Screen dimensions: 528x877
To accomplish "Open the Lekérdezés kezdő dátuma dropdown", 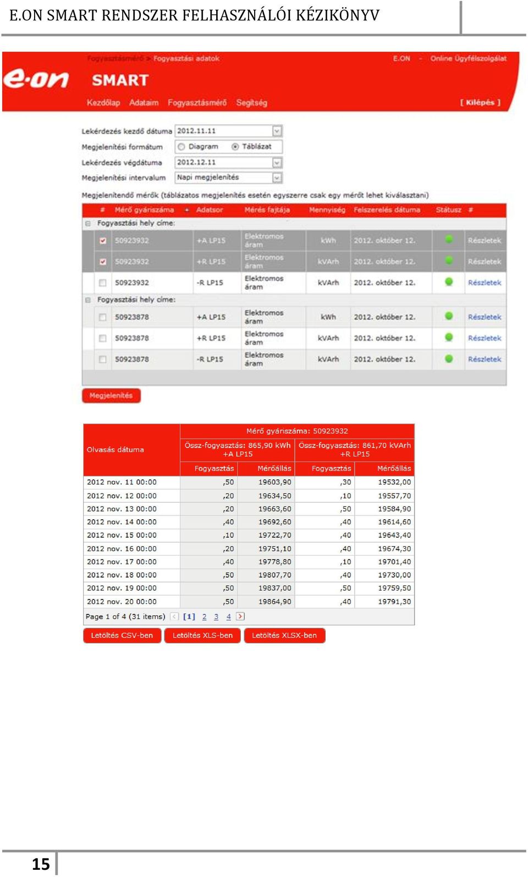I will click(277, 131).
